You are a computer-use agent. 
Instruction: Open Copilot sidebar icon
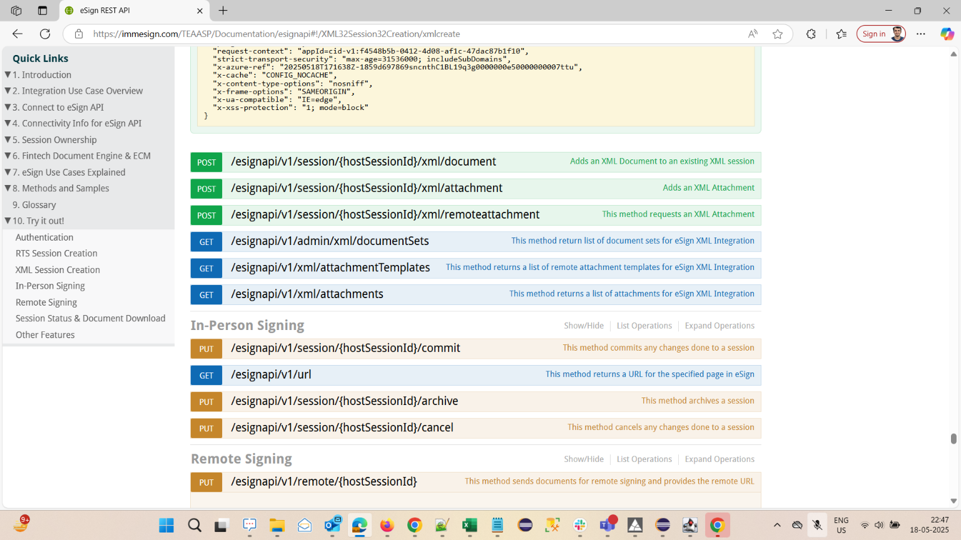coord(947,34)
